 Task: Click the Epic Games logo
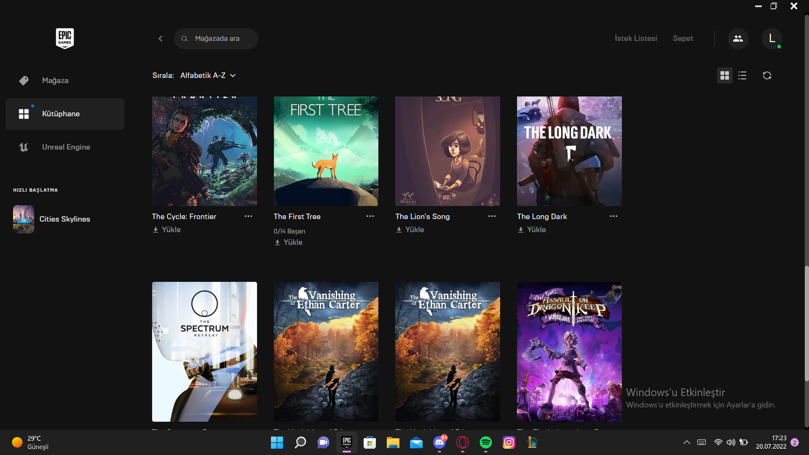[65, 38]
